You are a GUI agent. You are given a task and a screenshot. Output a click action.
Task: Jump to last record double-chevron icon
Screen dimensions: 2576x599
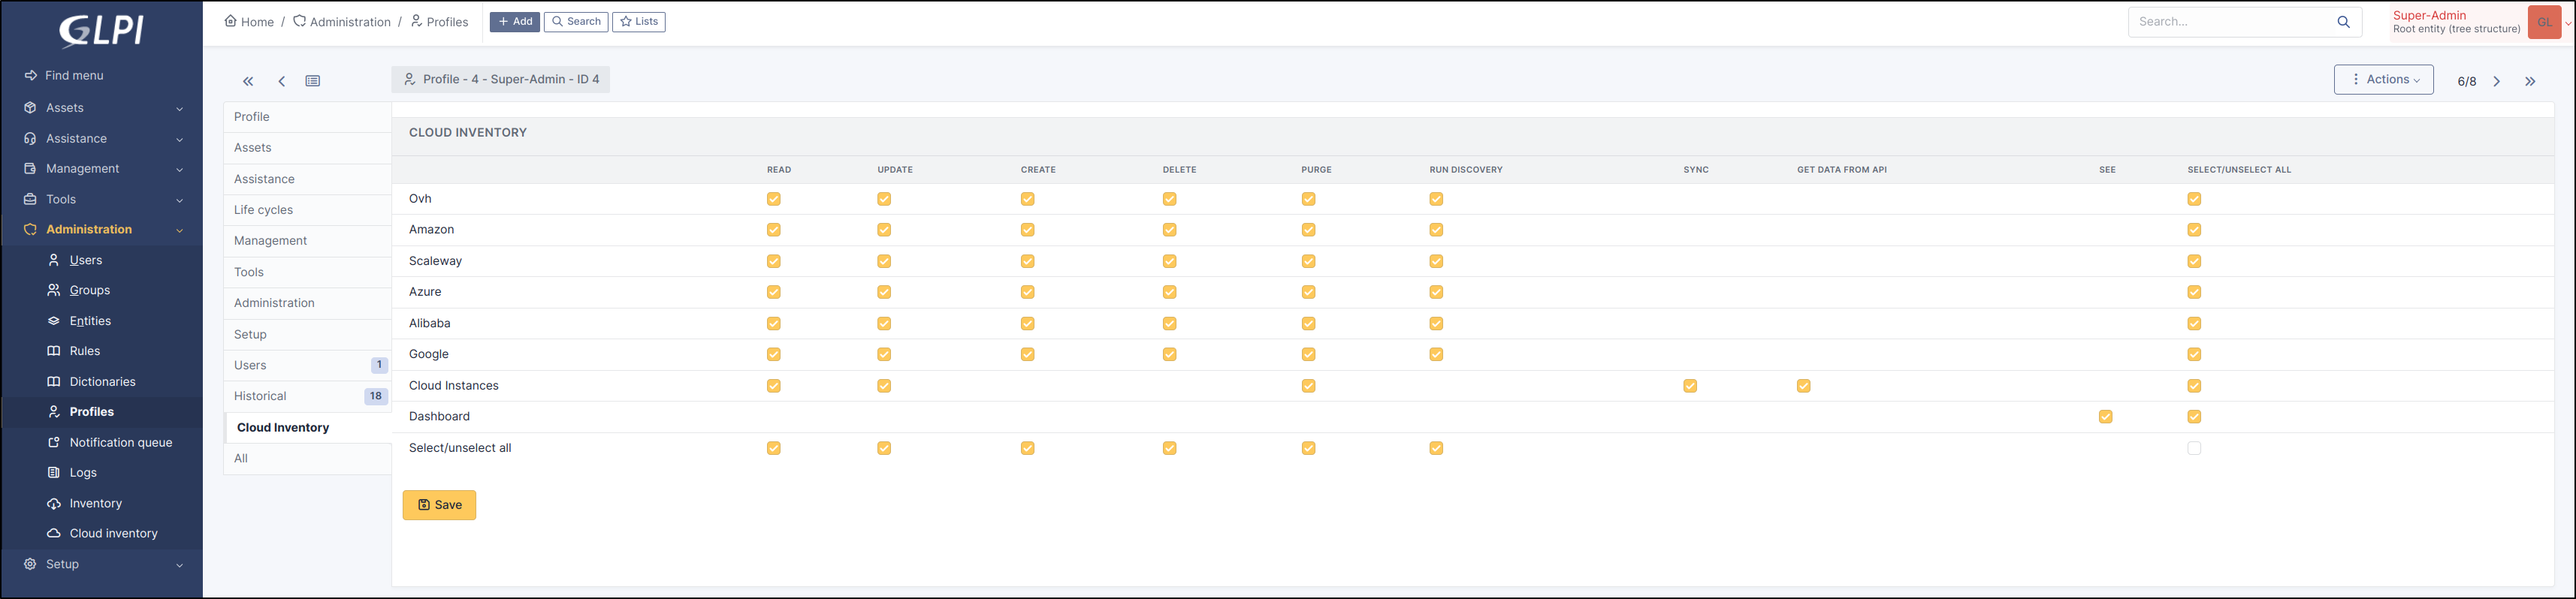click(x=2530, y=82)
